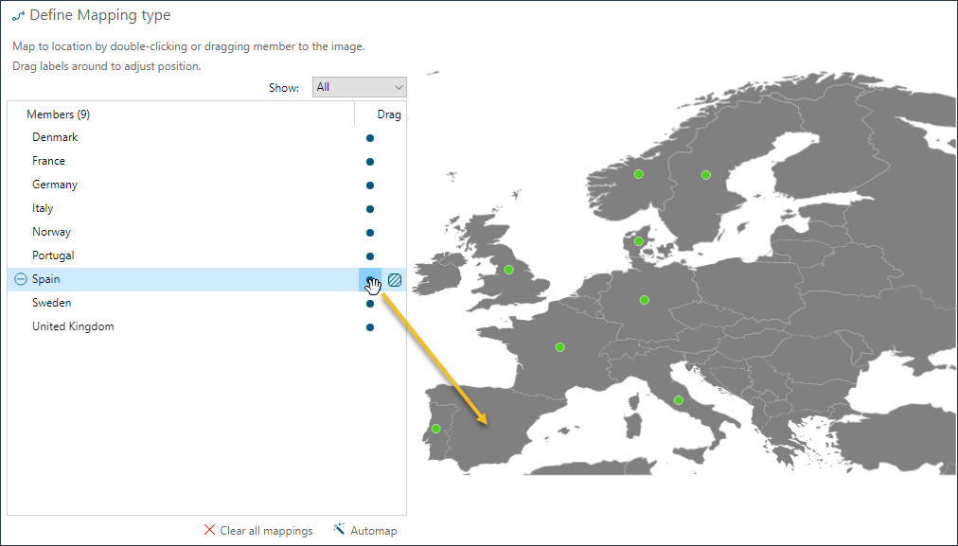Viewport: 958px width, 546px height.
Task: Click the Germany drag handle dot
Action: pos(369,185)
